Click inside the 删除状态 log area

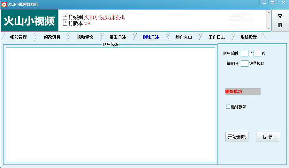click(x=110, y=105)
